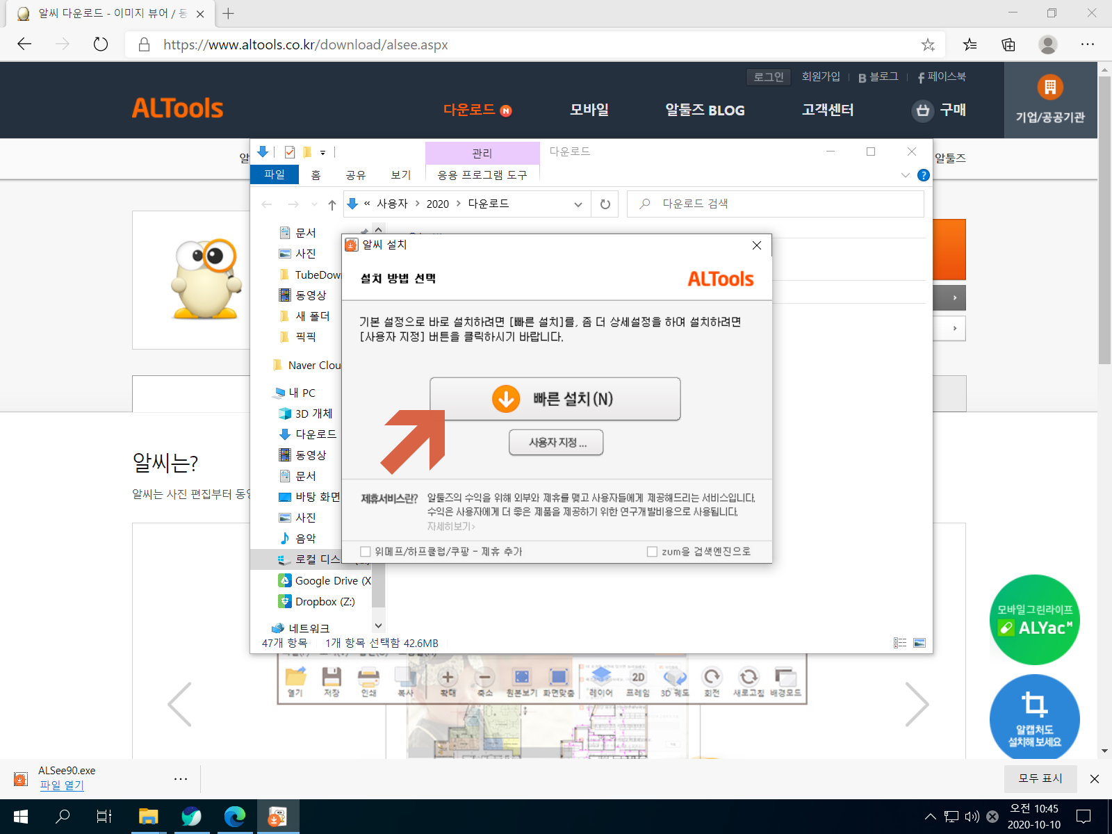Screen dimensions: 1112x834
Task: Expand the Explorer ribbon chevron
Action: point(906,175)
